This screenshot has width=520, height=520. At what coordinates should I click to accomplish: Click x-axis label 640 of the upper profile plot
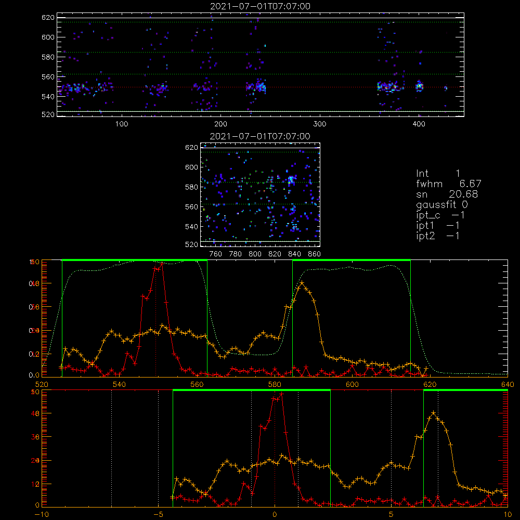[x=508, y=385]
